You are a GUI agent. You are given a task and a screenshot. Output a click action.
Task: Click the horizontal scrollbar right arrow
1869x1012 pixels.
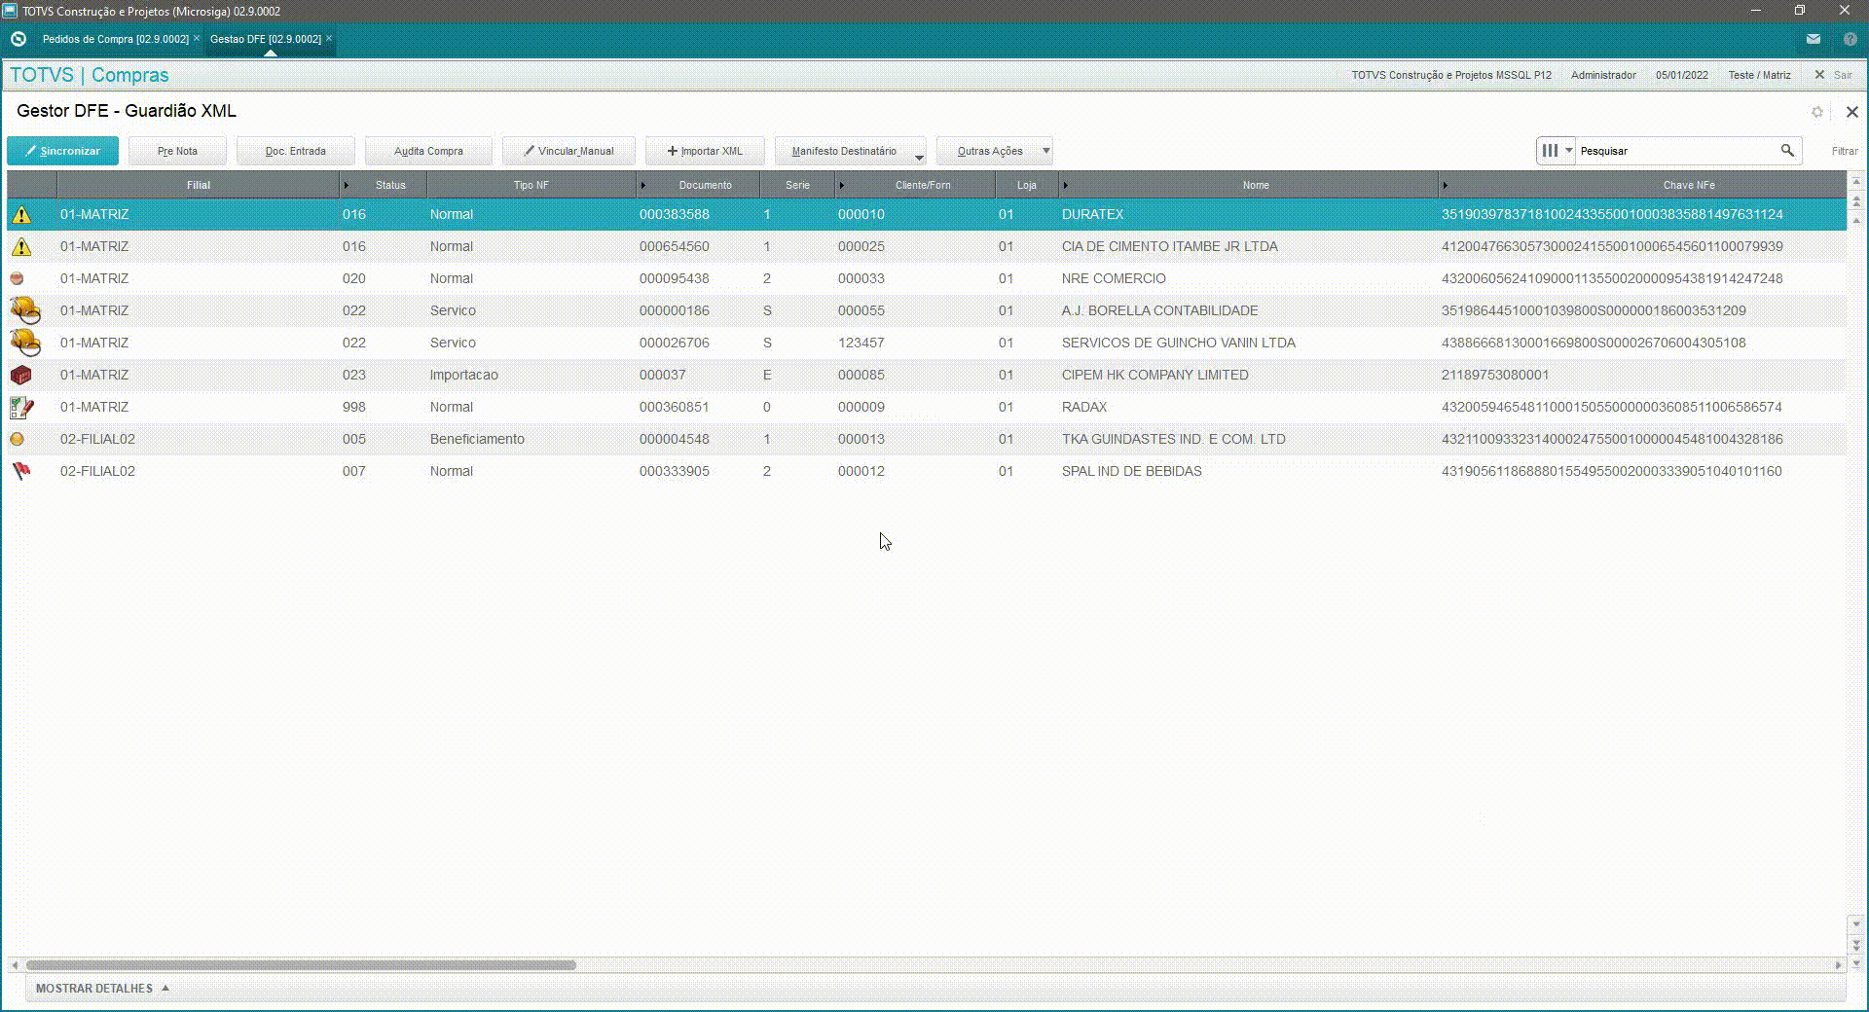1839,965
